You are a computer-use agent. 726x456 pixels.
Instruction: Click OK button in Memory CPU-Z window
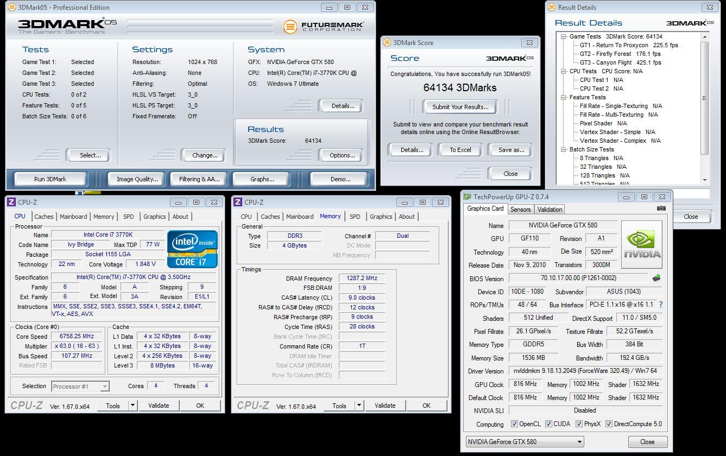point(426,406)
